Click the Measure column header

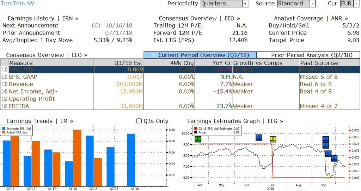pyautogui.click(x=51, y=63)
